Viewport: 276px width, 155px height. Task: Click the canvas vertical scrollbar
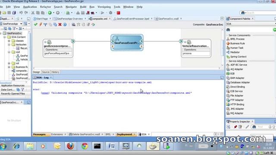pos(223,47)
